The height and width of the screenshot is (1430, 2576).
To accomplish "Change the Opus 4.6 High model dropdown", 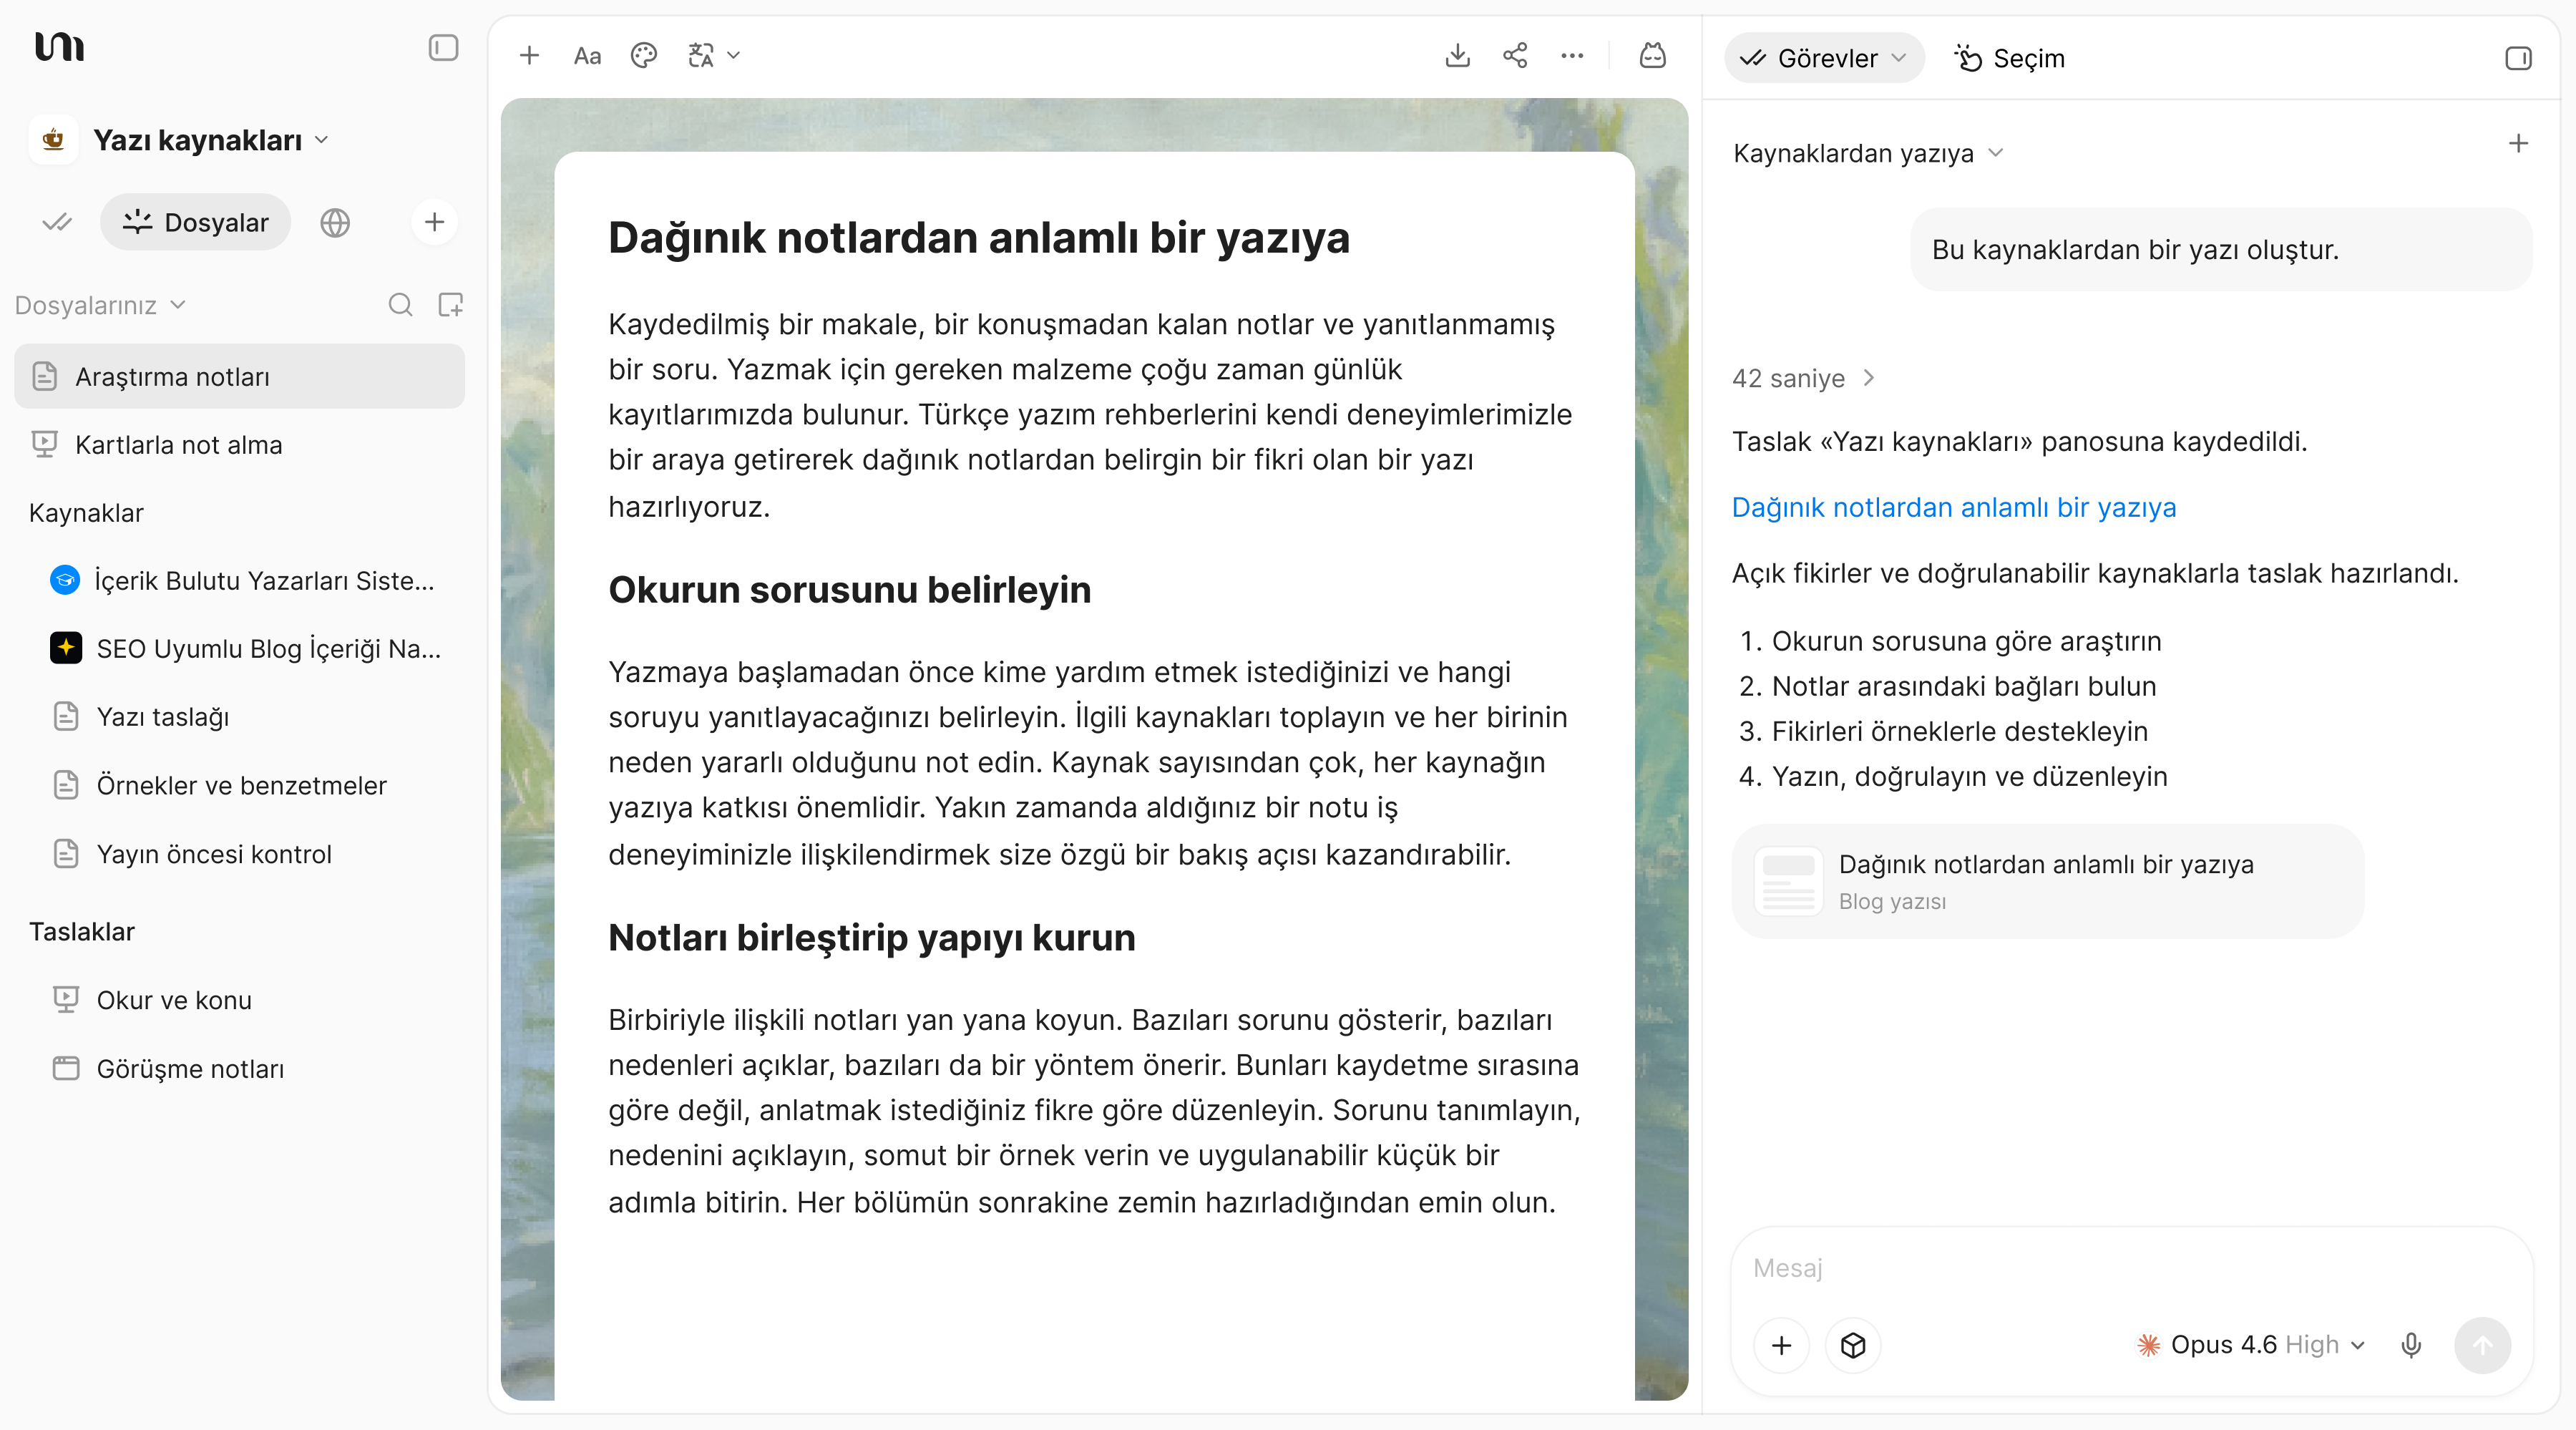I will 2250,1345.
